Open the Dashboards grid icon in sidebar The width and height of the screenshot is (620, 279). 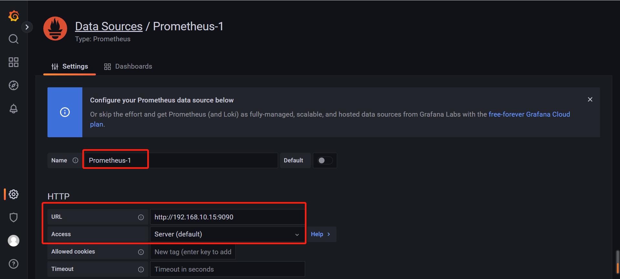[14, 62]
